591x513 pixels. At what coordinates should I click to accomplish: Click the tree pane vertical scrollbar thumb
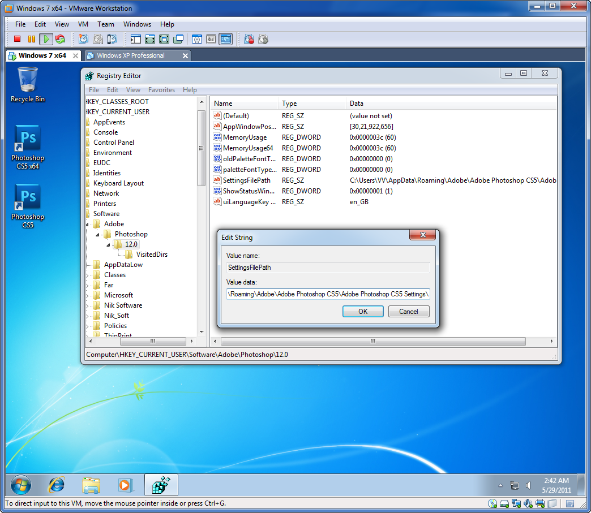(201, 148)
